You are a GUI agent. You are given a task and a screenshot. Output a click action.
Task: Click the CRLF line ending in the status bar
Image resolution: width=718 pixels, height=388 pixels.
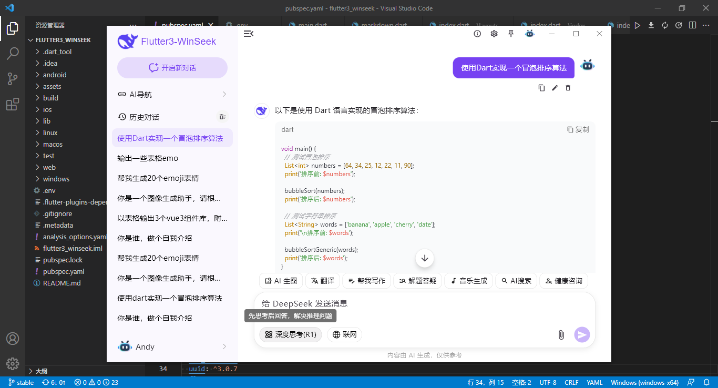pyautogui.click(x=571, y=382)
